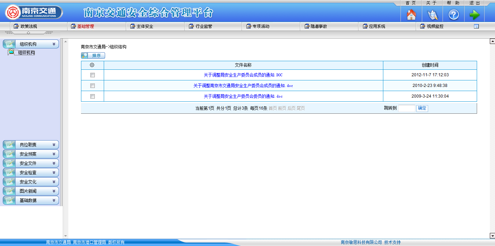This screenshot has width=495, height=246.
Task: Click the Home house icon
Action: 411,14
